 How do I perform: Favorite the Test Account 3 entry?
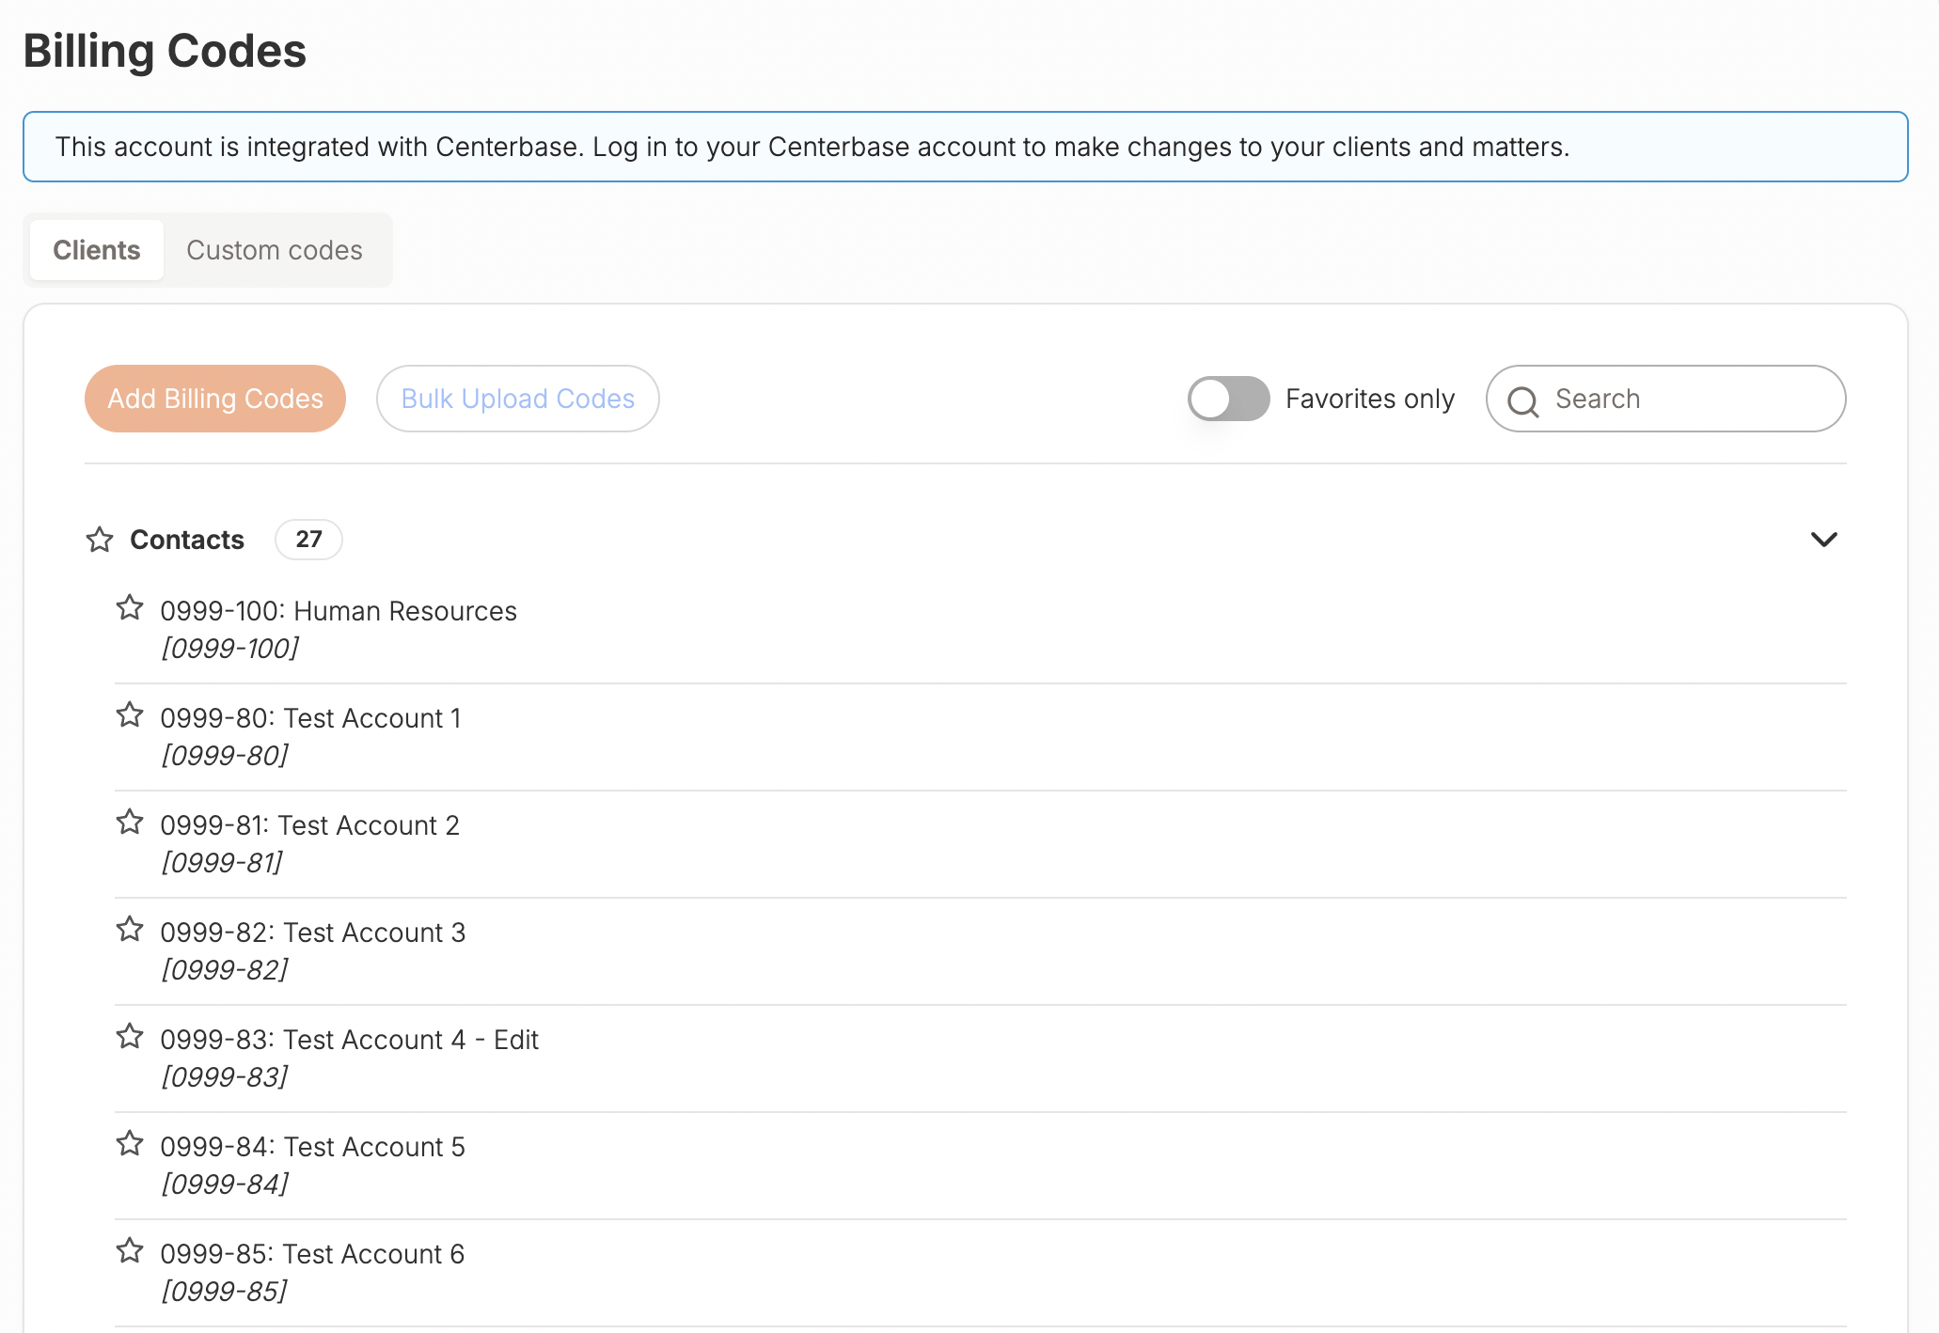(x=130, y=930)
